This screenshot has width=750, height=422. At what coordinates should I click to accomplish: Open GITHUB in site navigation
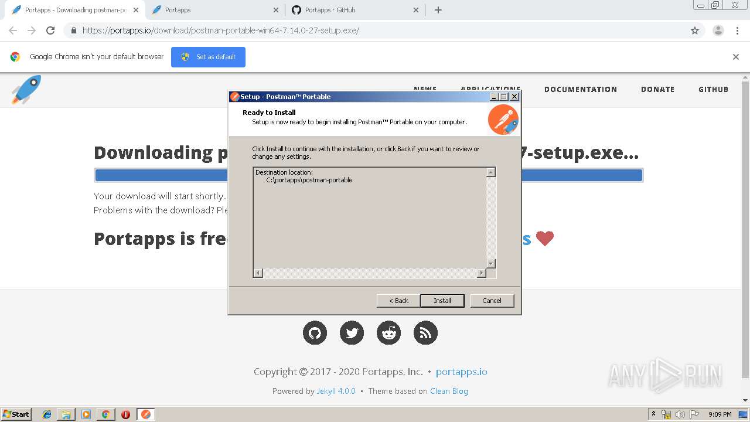(713, 90)
